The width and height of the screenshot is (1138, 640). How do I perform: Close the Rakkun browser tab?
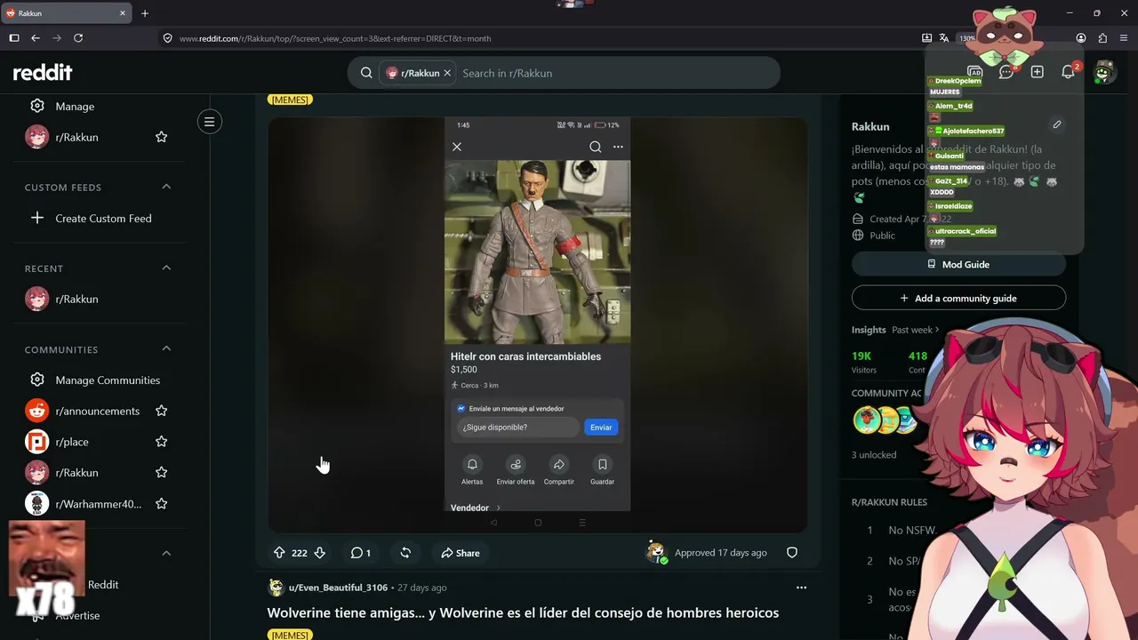tap(121, 13)
